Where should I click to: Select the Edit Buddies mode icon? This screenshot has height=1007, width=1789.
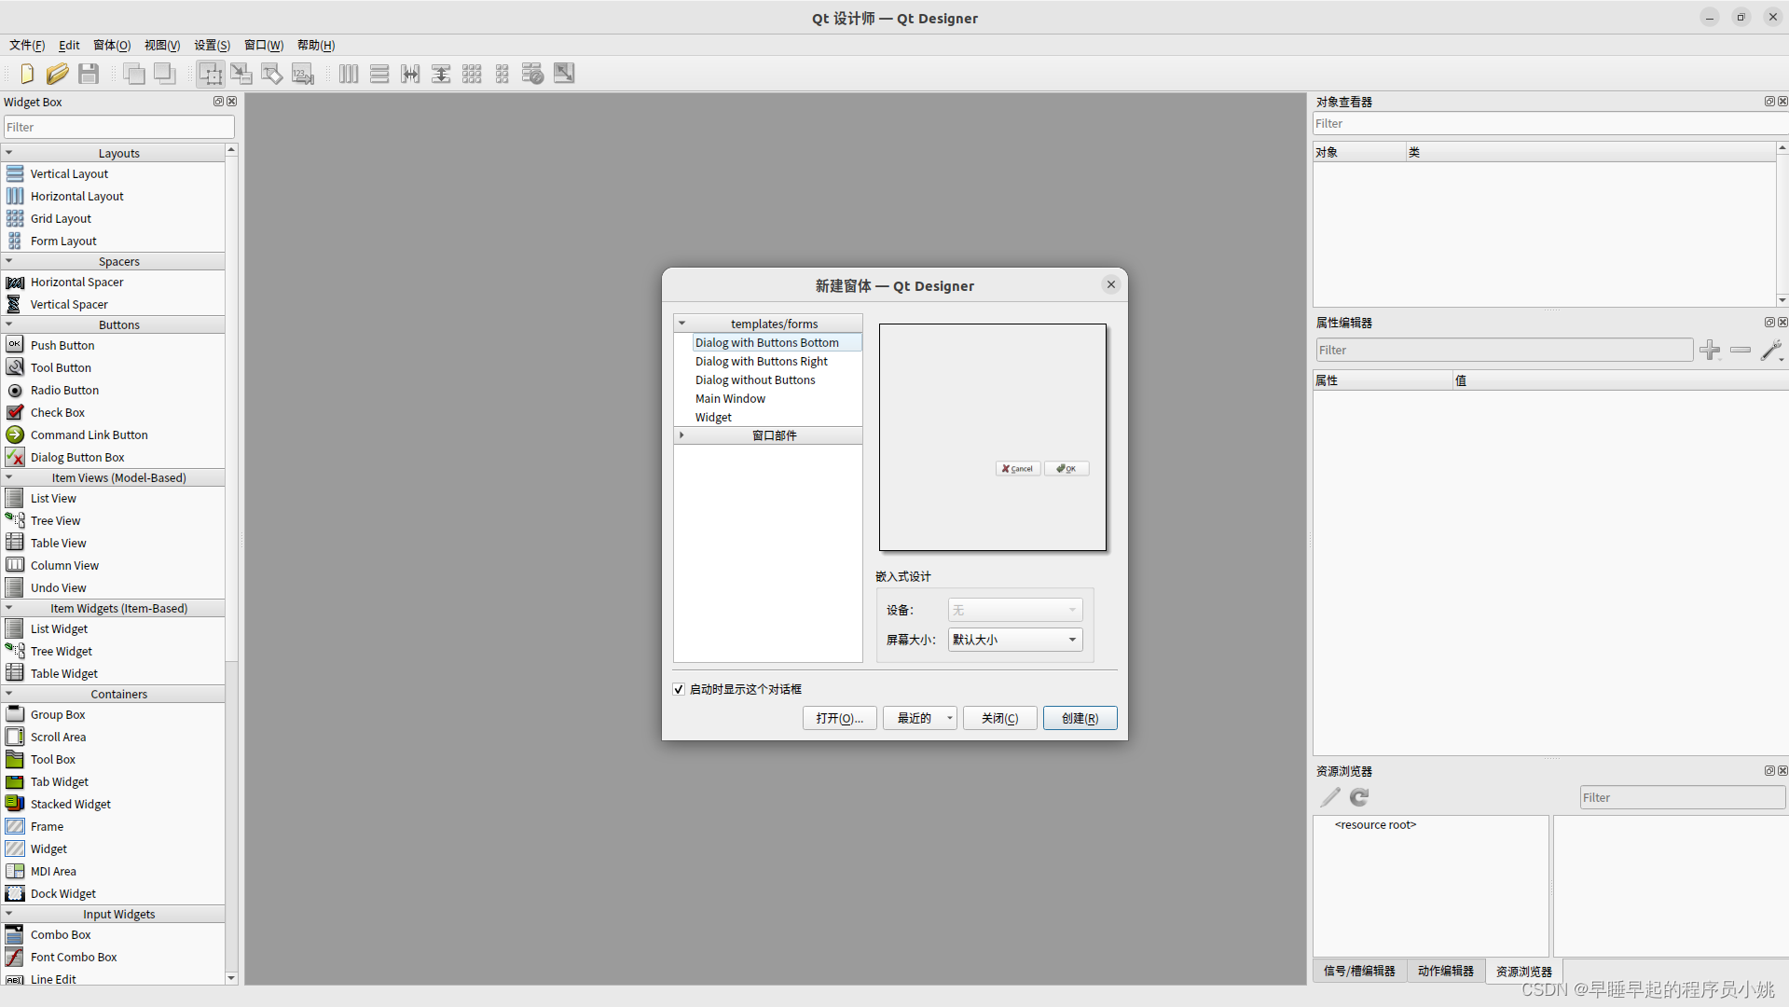coord(272,74)
